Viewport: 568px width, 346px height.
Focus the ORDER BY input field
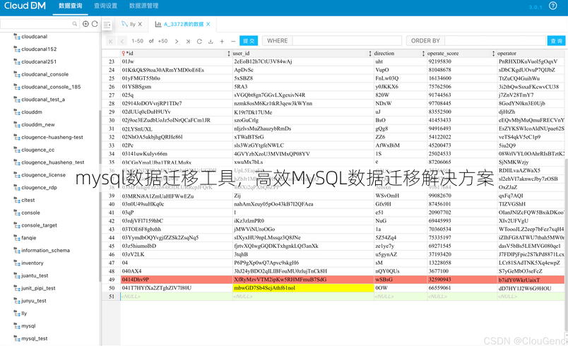click(x=495, y=41)
